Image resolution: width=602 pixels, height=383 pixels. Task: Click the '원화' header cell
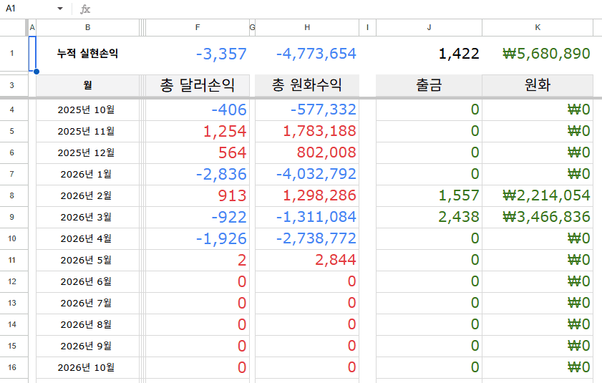(x=538, y=85)
